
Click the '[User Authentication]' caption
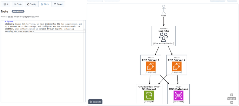(x=164, y=43)
